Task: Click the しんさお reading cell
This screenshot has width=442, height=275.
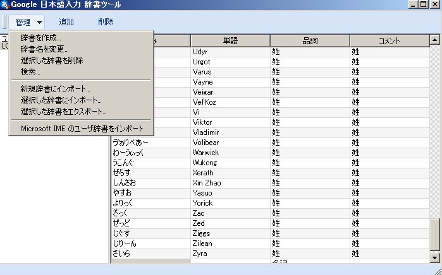Action: (x=150, y=184)
